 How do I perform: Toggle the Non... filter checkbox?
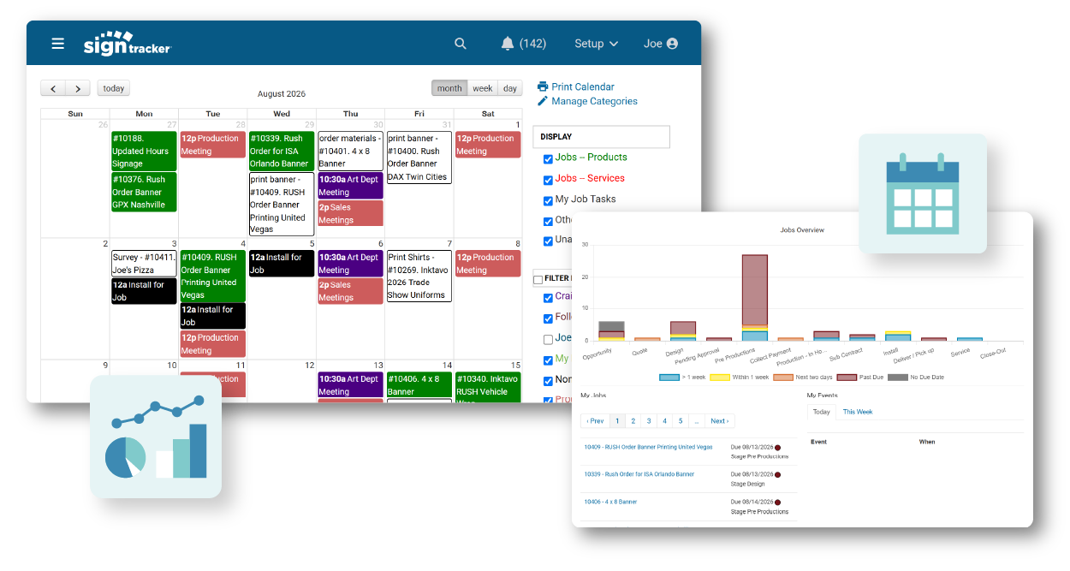[x=548, y=381]
